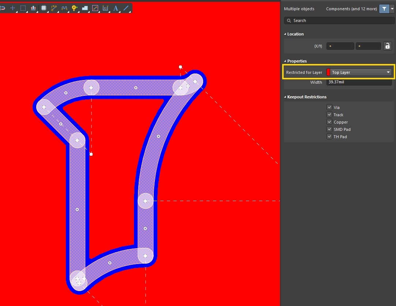Disable the SMD Pad keepout restriction
This screenshot has width=396, height=306.
[x=329, y=129]
